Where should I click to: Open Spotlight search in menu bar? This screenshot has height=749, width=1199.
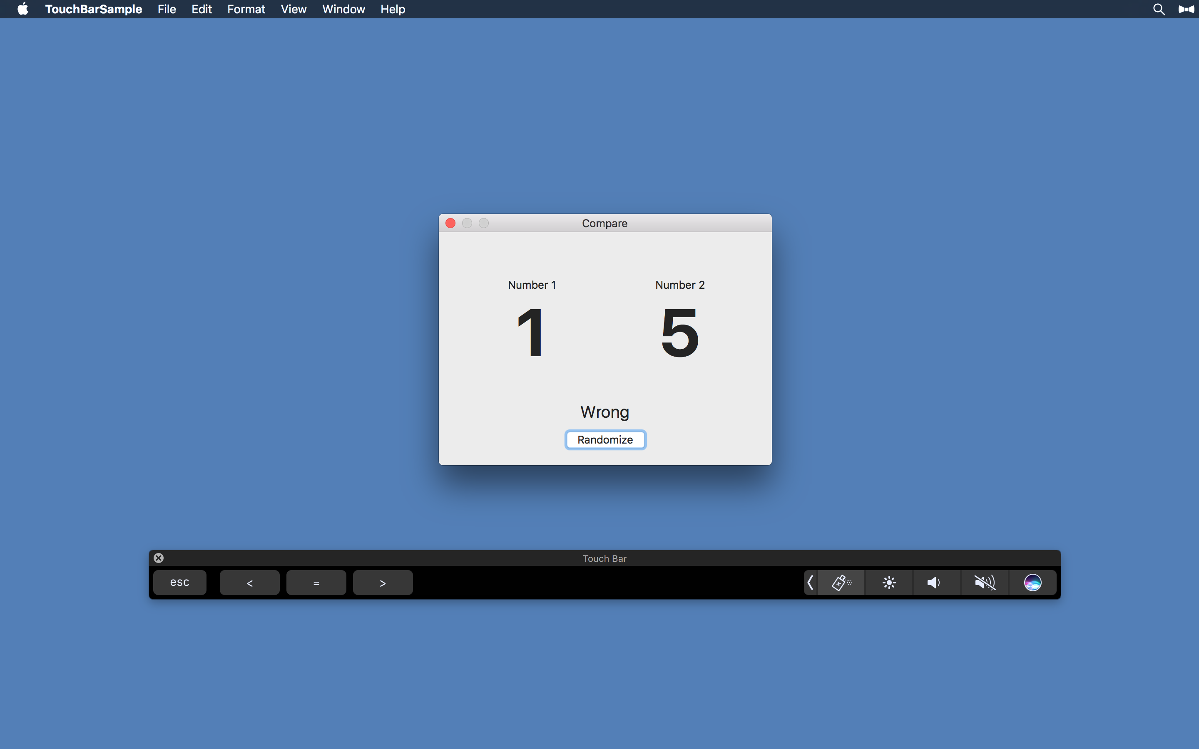coord(1158,10)
